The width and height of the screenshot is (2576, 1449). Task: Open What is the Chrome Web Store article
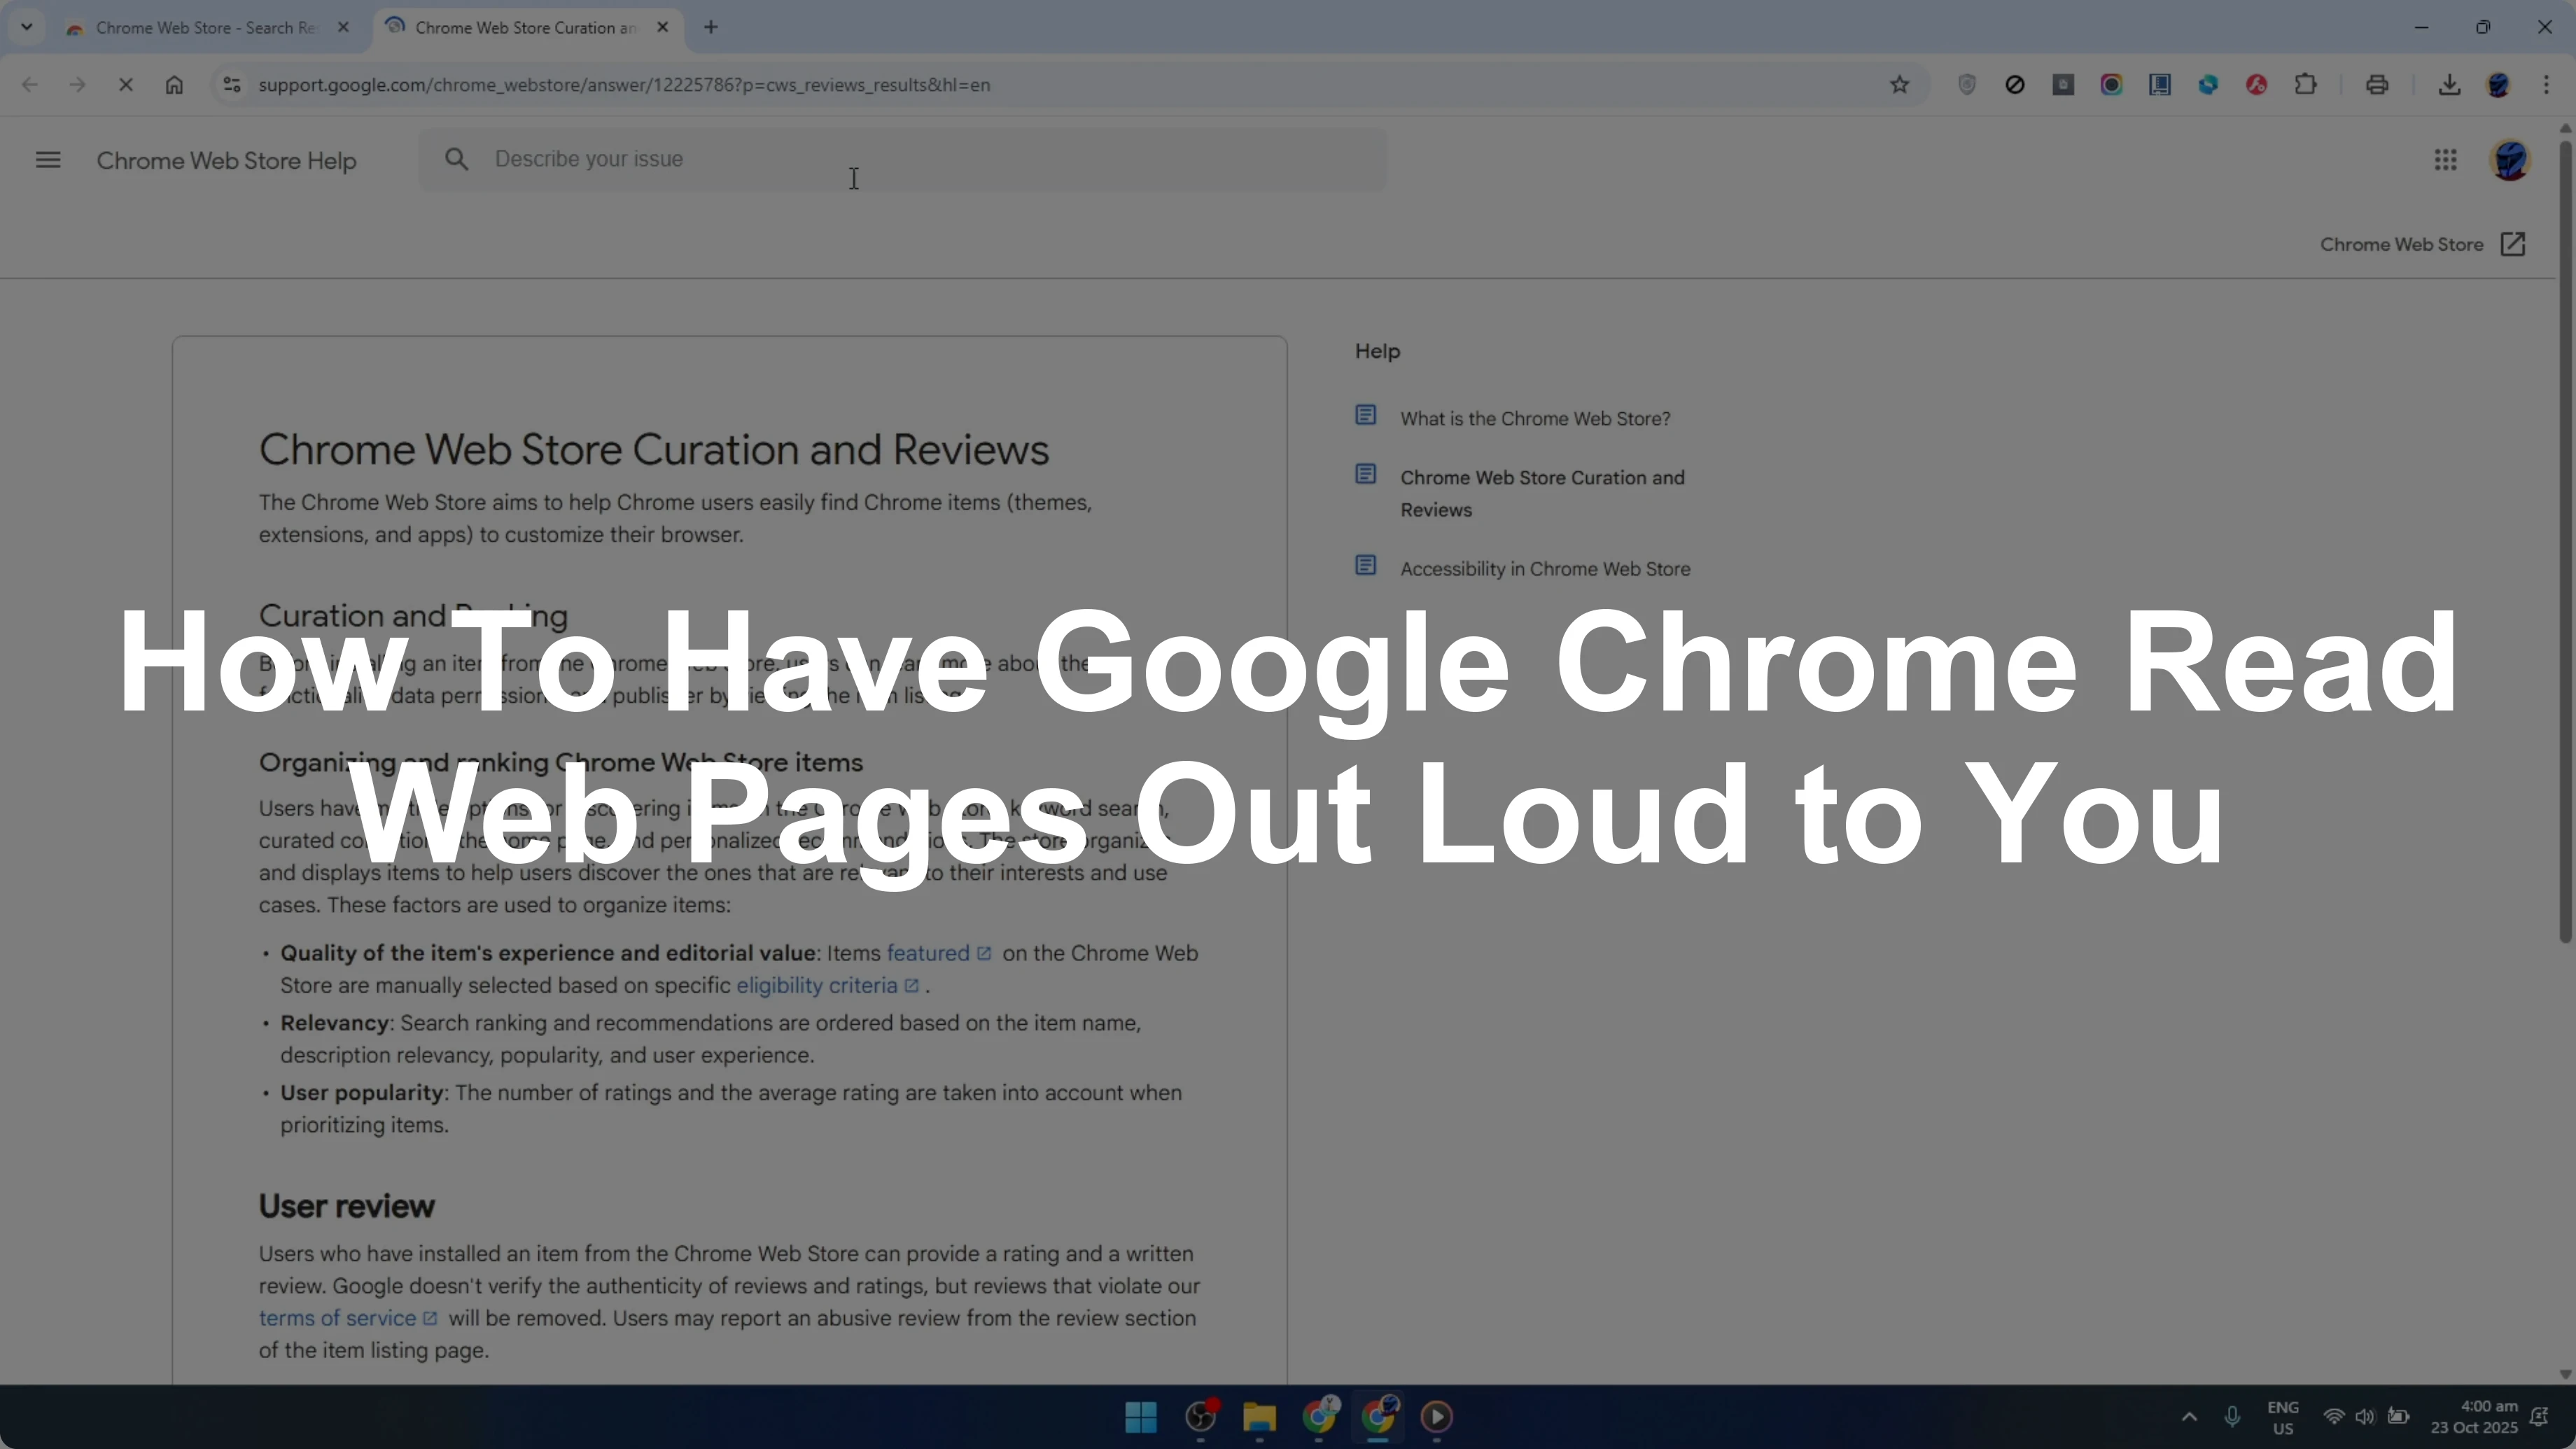pos(1534,419)
